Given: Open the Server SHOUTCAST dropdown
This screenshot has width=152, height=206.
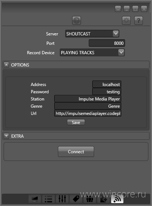Looking at the screenshot, I should point(92,34).
